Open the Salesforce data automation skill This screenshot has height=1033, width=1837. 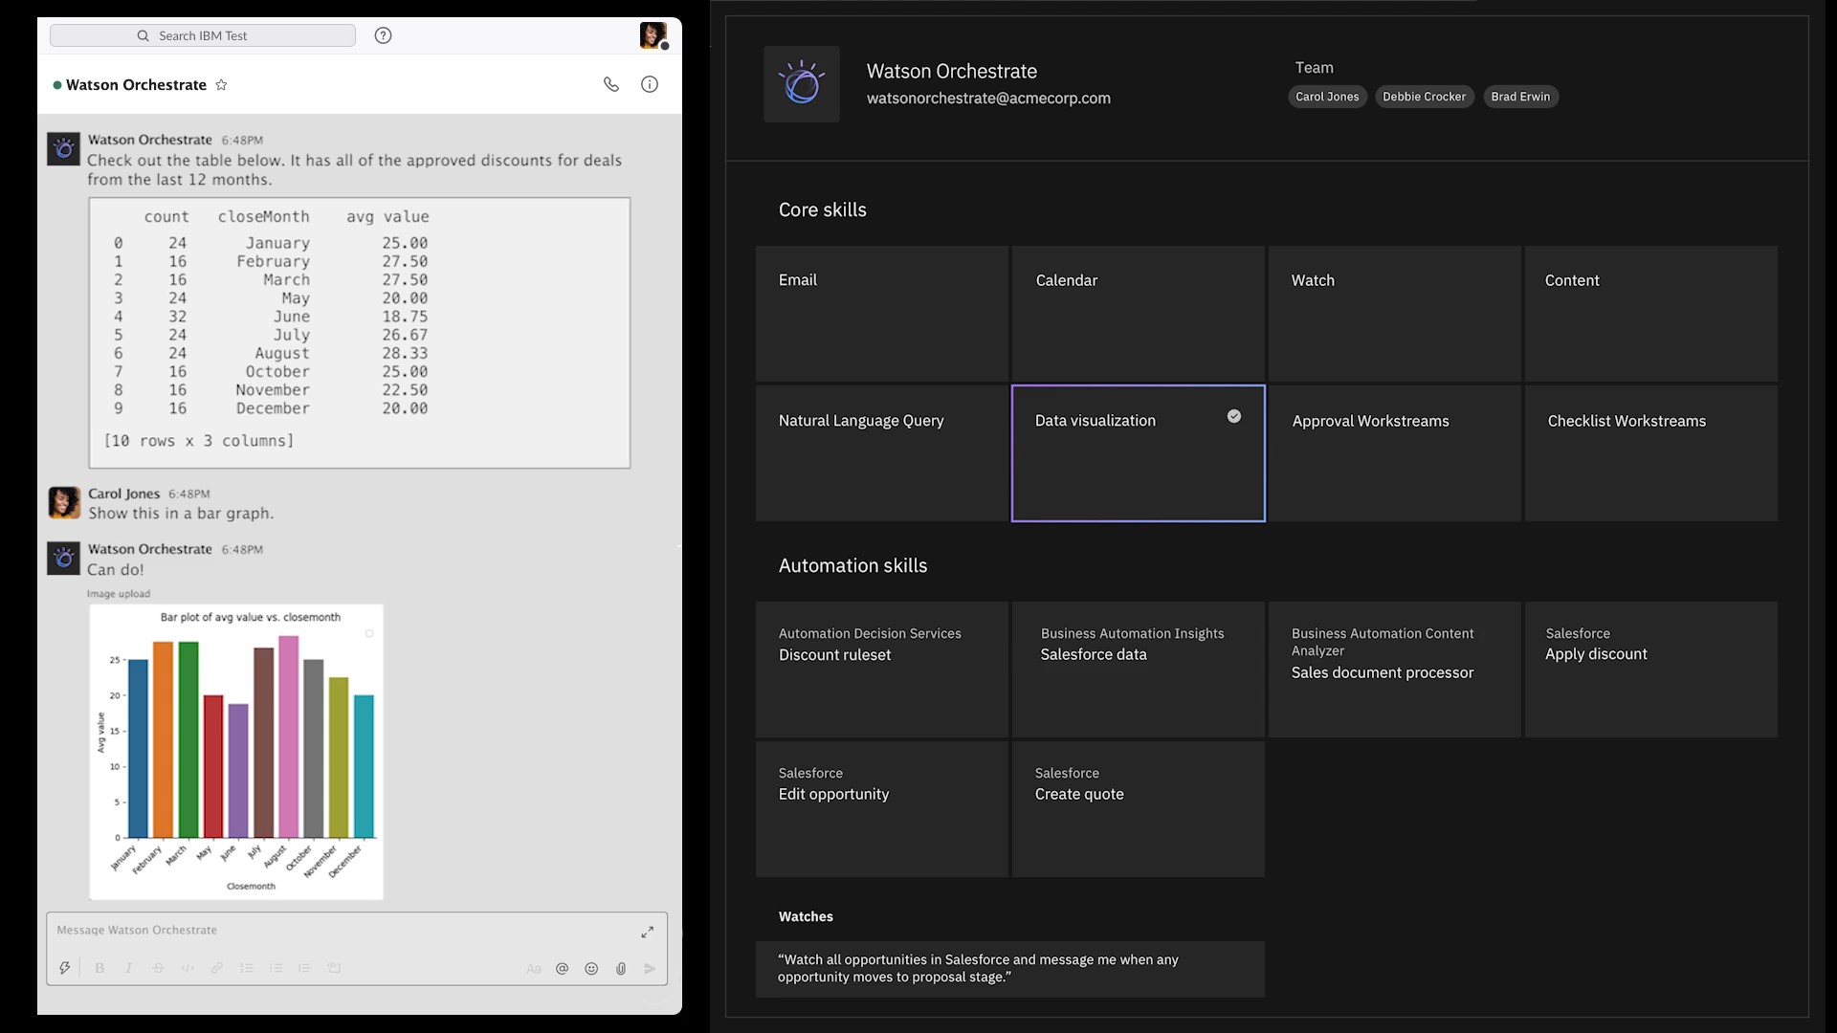click(1139, 670)
